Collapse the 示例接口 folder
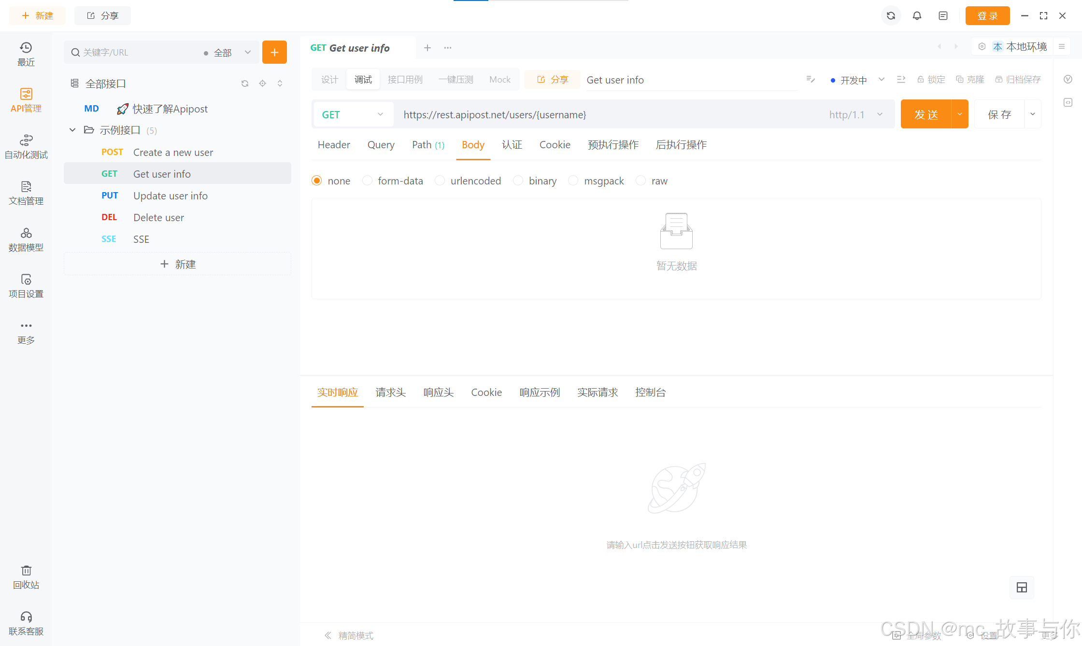1082x646 pixels. (x=72, y=130)
